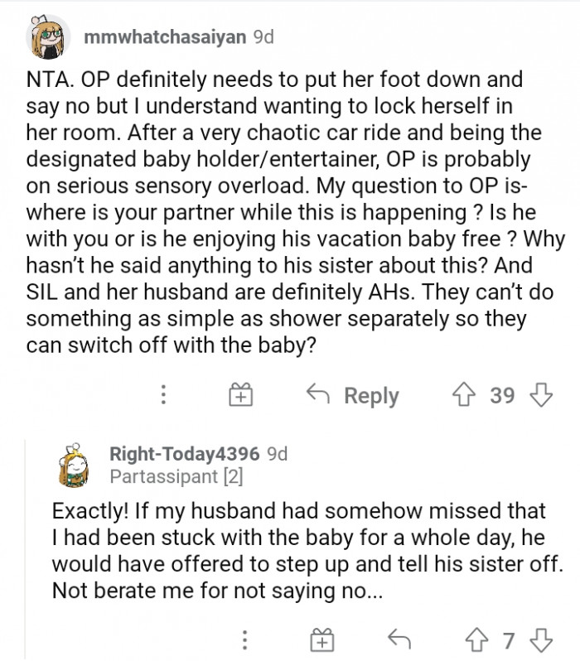
Task: Click the 9d timestamp on mmwhatchasaiyan's comment
Action: [x=263, y=37]
